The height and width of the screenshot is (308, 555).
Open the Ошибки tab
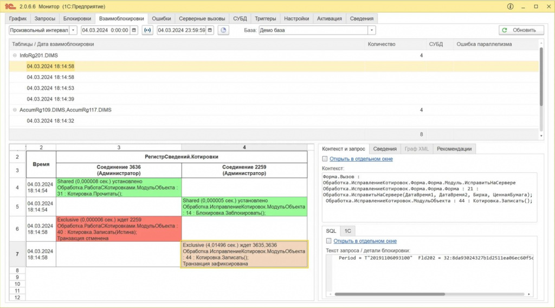[162, 19]
